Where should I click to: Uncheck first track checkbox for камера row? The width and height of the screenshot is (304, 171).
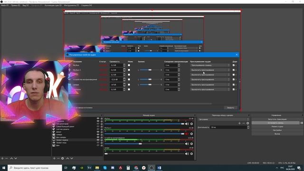(234, 85)
